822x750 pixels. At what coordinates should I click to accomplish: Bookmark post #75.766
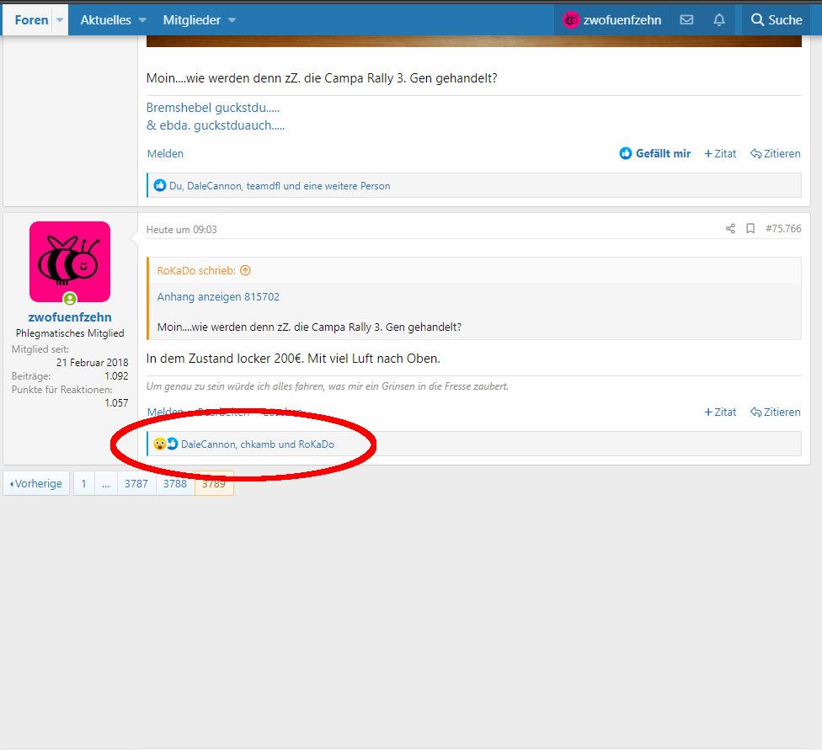[750, 229]
